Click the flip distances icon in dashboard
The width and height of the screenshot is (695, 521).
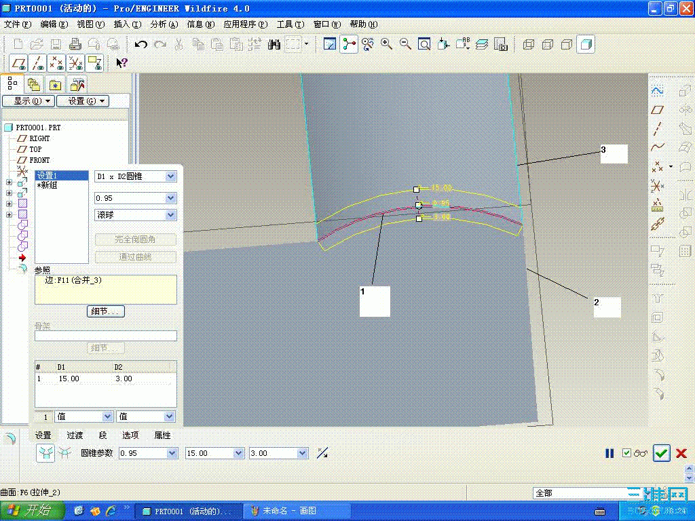coord(322,452)
